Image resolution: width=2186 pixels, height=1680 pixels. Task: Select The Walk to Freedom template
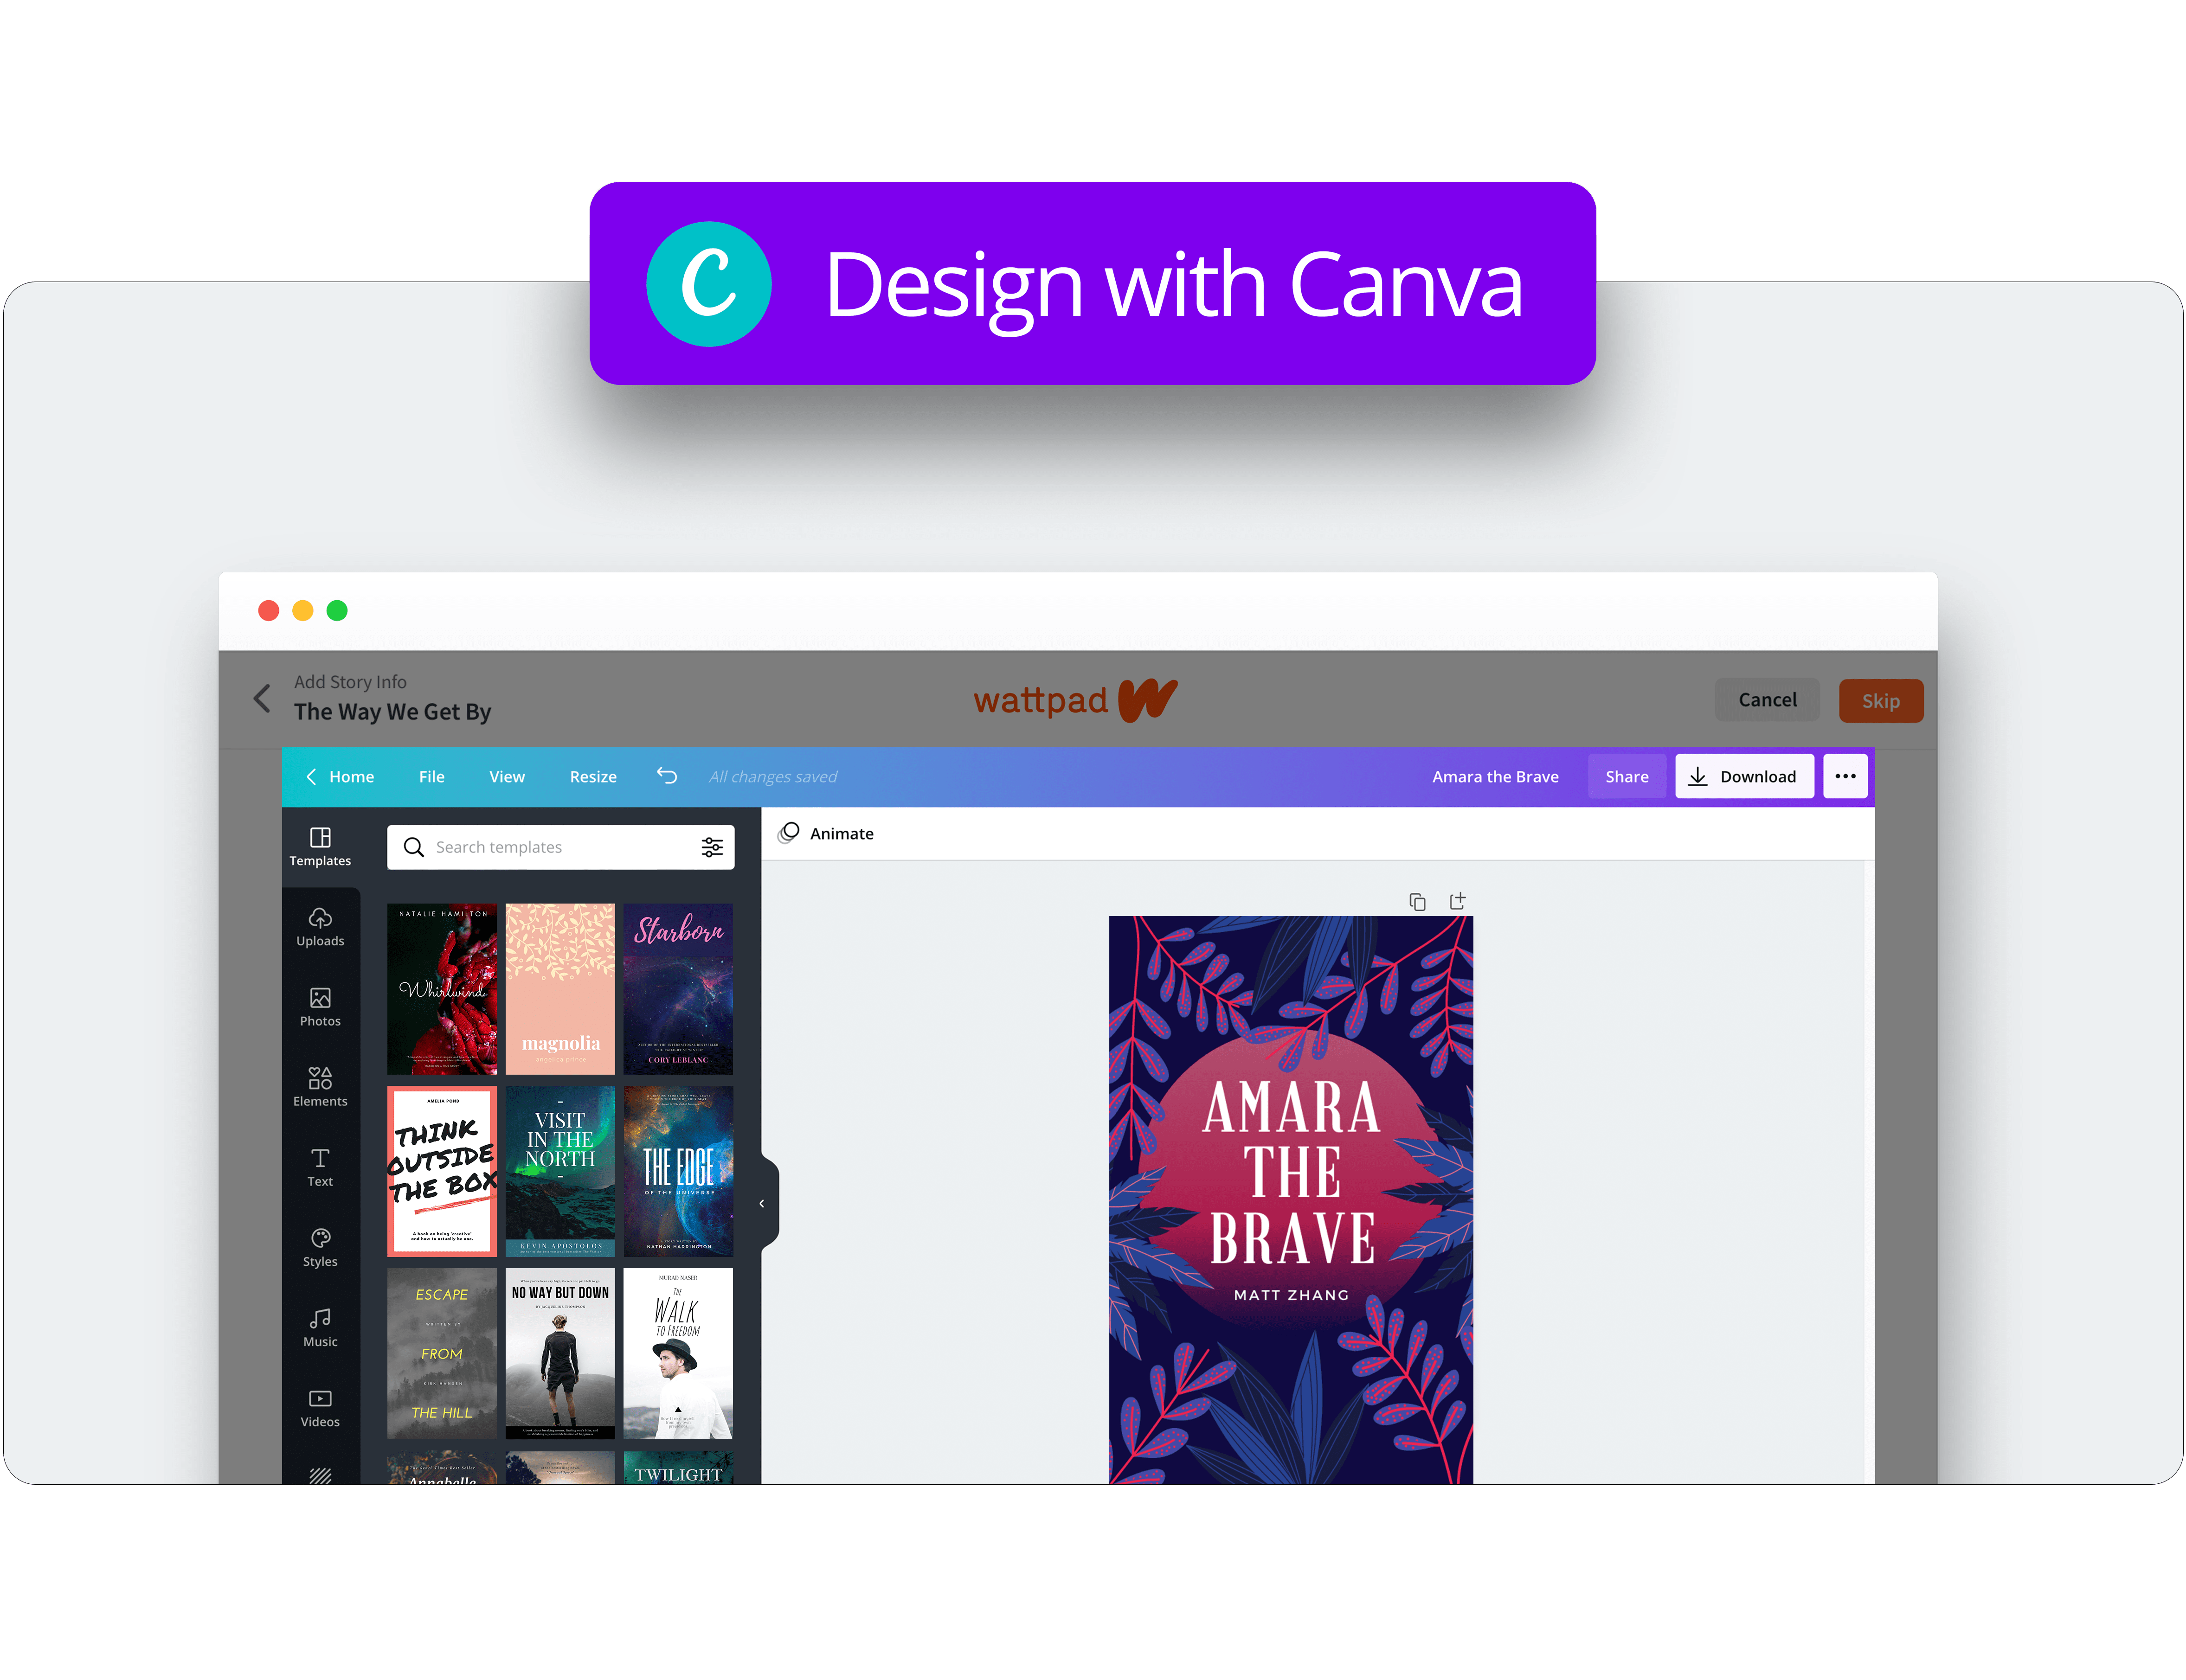coord(678,1353)
